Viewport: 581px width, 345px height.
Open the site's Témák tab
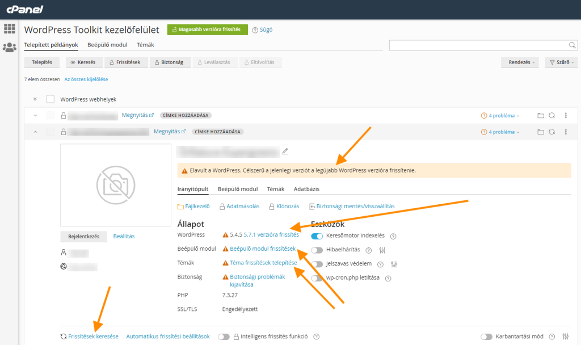(276, 189)
